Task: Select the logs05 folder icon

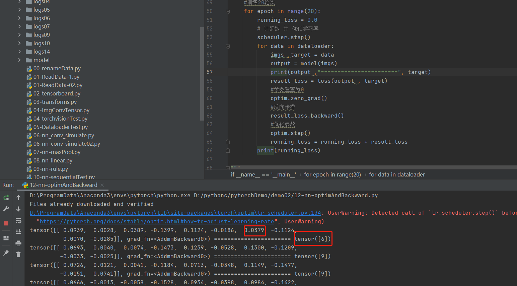Action: [29, 10]
